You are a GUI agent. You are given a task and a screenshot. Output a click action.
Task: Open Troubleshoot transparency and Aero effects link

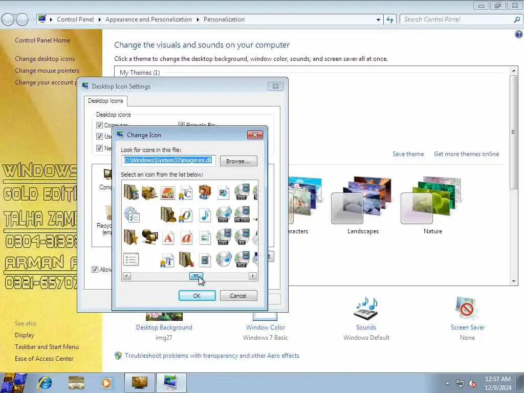[212, 356]
